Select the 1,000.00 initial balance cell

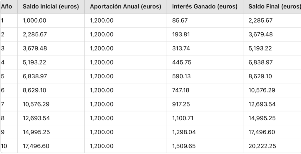pyautogui.click(x=35, y=21)
